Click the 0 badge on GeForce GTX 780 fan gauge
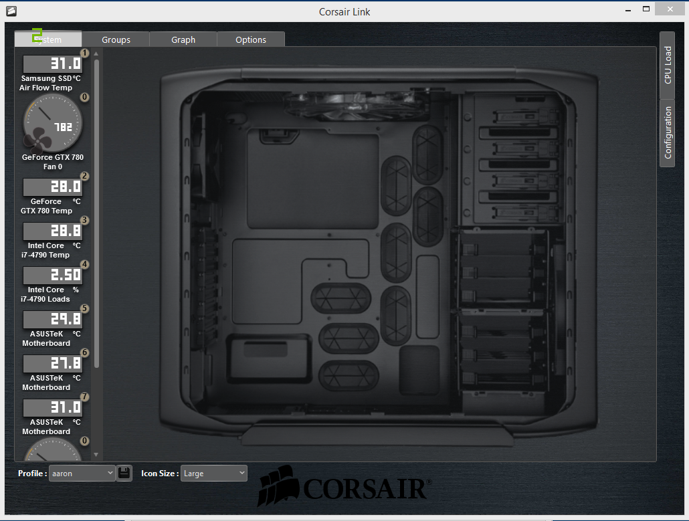 click(x=85, y=97)
